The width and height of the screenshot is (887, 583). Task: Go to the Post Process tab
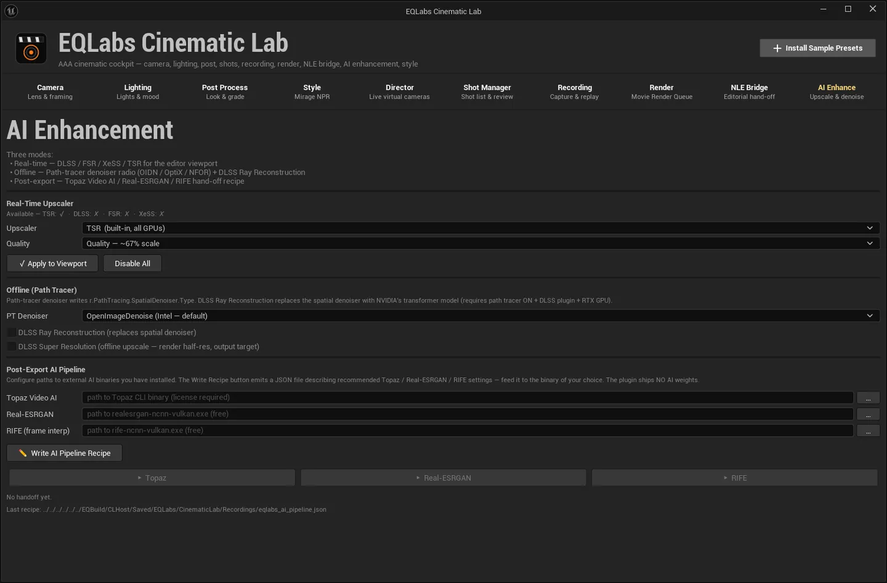pos(225,91)
